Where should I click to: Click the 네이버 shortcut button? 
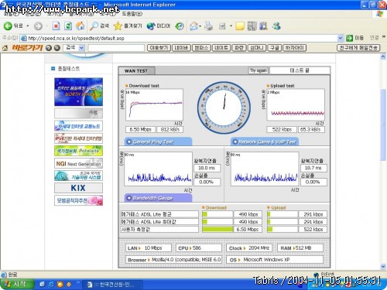point(181,48)
